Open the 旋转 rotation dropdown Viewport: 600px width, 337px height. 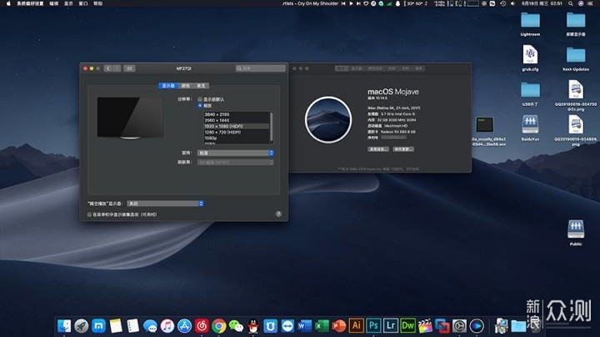click(236, 153)
